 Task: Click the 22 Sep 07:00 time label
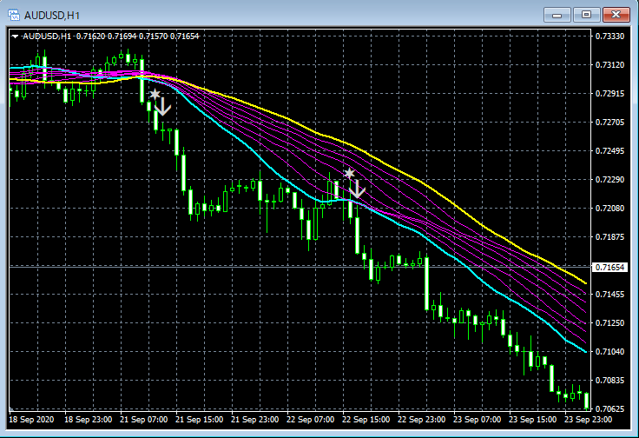[311, 420]
